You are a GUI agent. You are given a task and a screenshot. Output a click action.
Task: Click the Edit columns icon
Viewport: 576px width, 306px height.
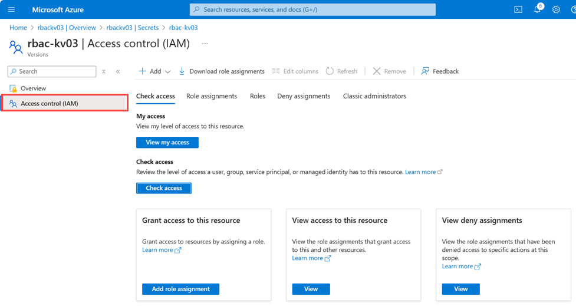[x=276, y=71]
